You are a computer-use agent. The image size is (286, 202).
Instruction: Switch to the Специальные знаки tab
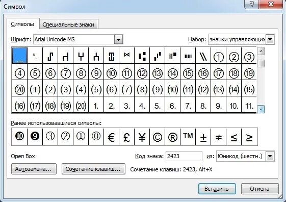click(x=68, y=24)
